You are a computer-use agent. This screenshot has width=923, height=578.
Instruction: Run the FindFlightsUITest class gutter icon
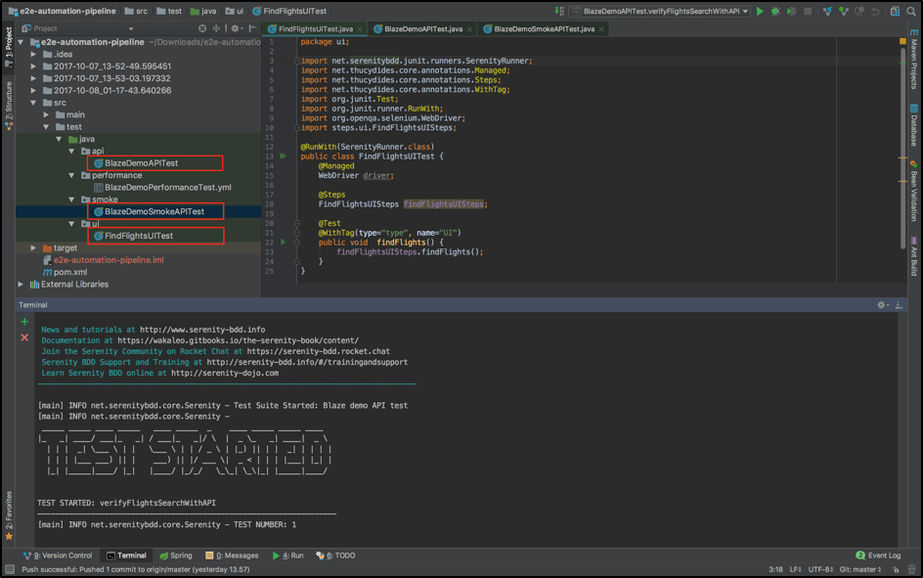tap(283, 156)
